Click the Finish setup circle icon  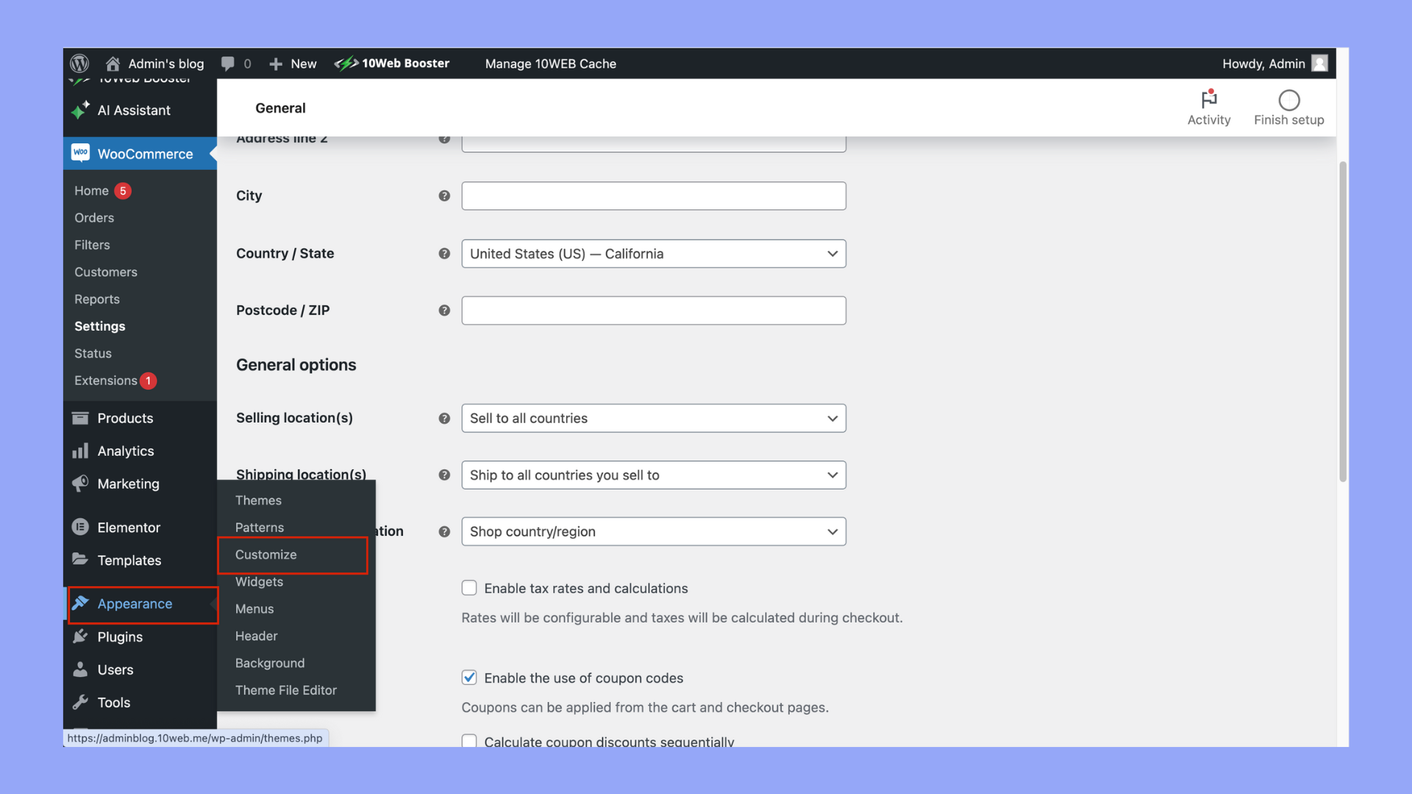click(x=1288, y=100)
